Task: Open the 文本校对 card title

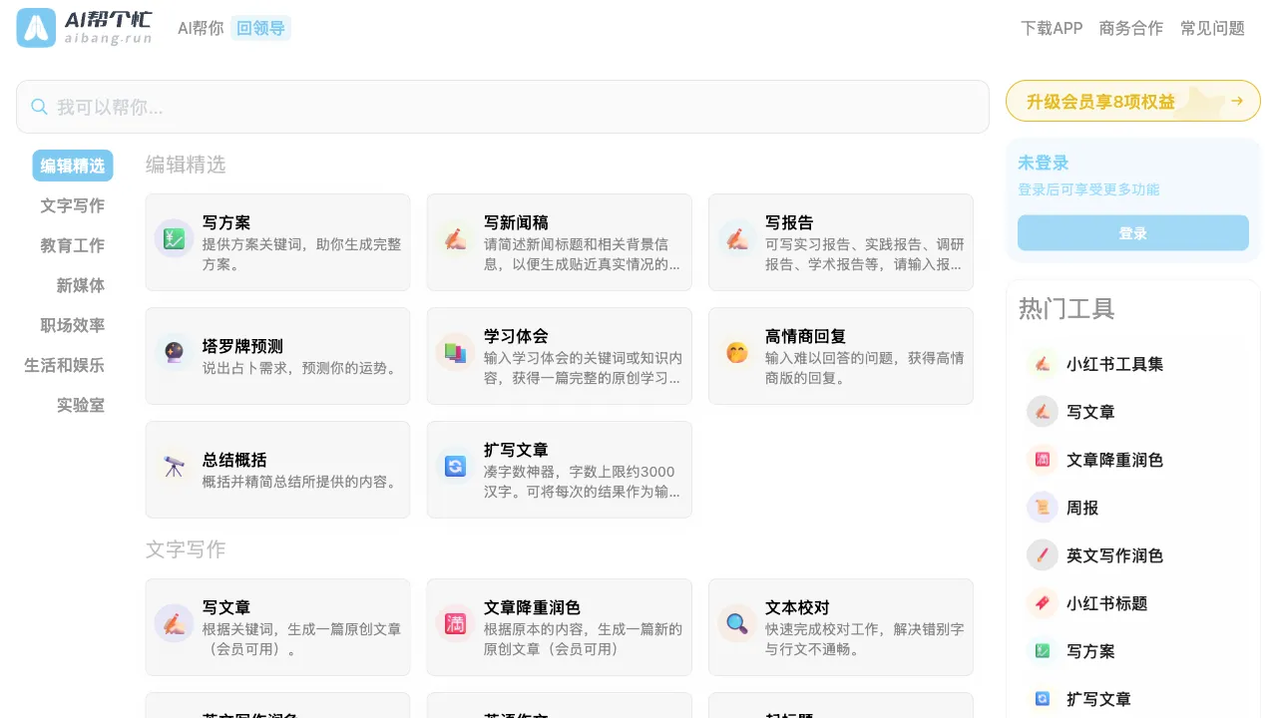Action: [x=797, y=607]
